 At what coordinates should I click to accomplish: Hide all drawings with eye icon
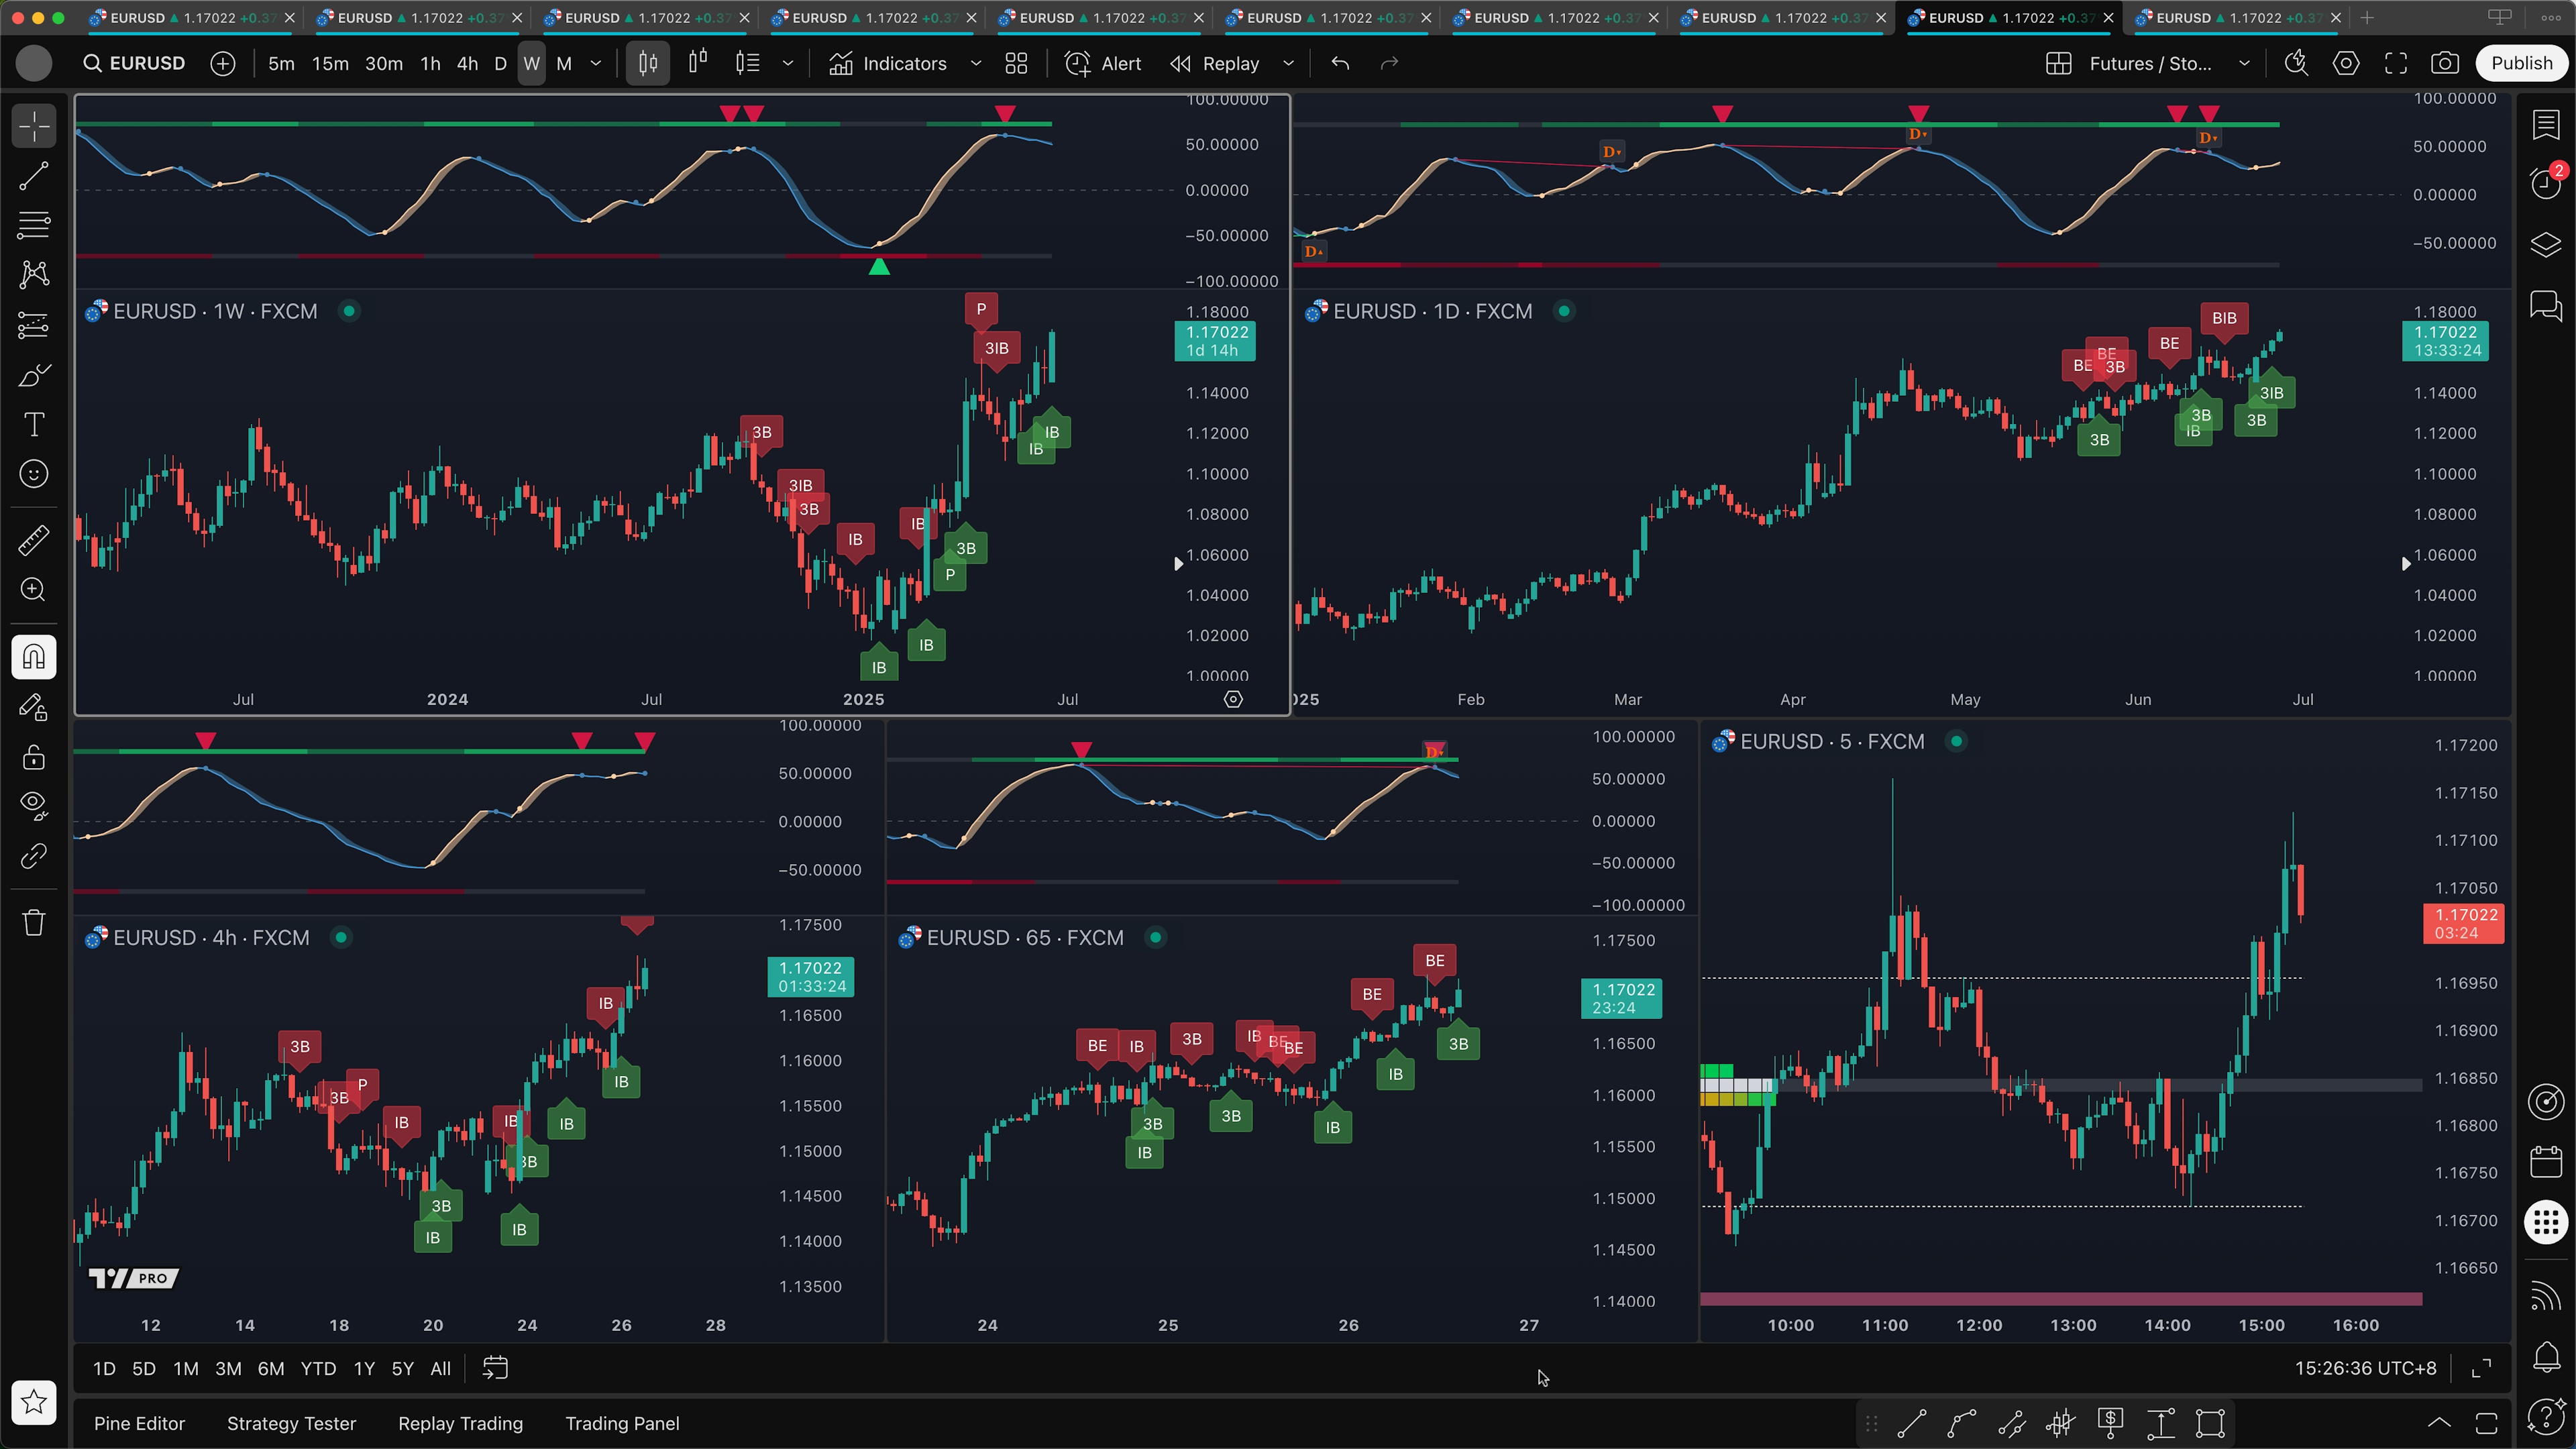point(34,806)
